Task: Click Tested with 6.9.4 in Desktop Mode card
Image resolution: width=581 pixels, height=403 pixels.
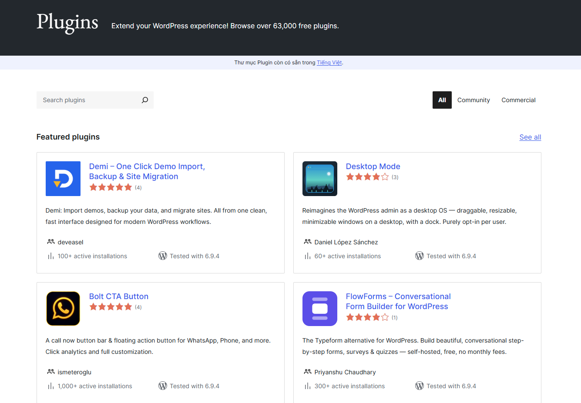Action: tap(451, 256)
